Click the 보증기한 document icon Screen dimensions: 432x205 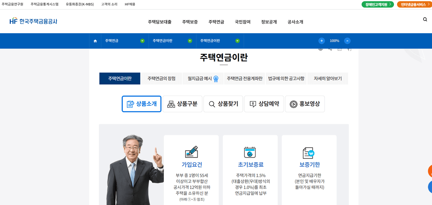[x=309, y=153]
